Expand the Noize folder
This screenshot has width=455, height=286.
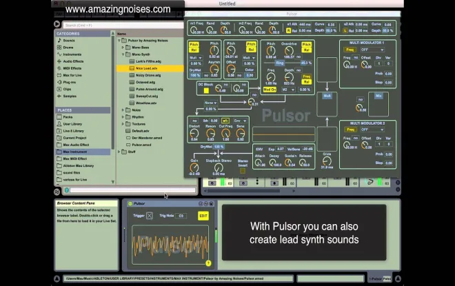point(123,110)
